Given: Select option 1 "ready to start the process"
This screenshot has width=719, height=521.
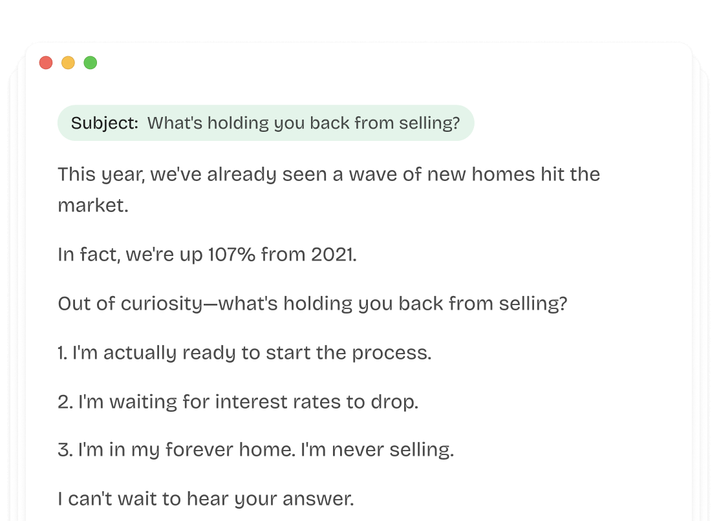Looking at the screenshot, I should coord(244,353).
